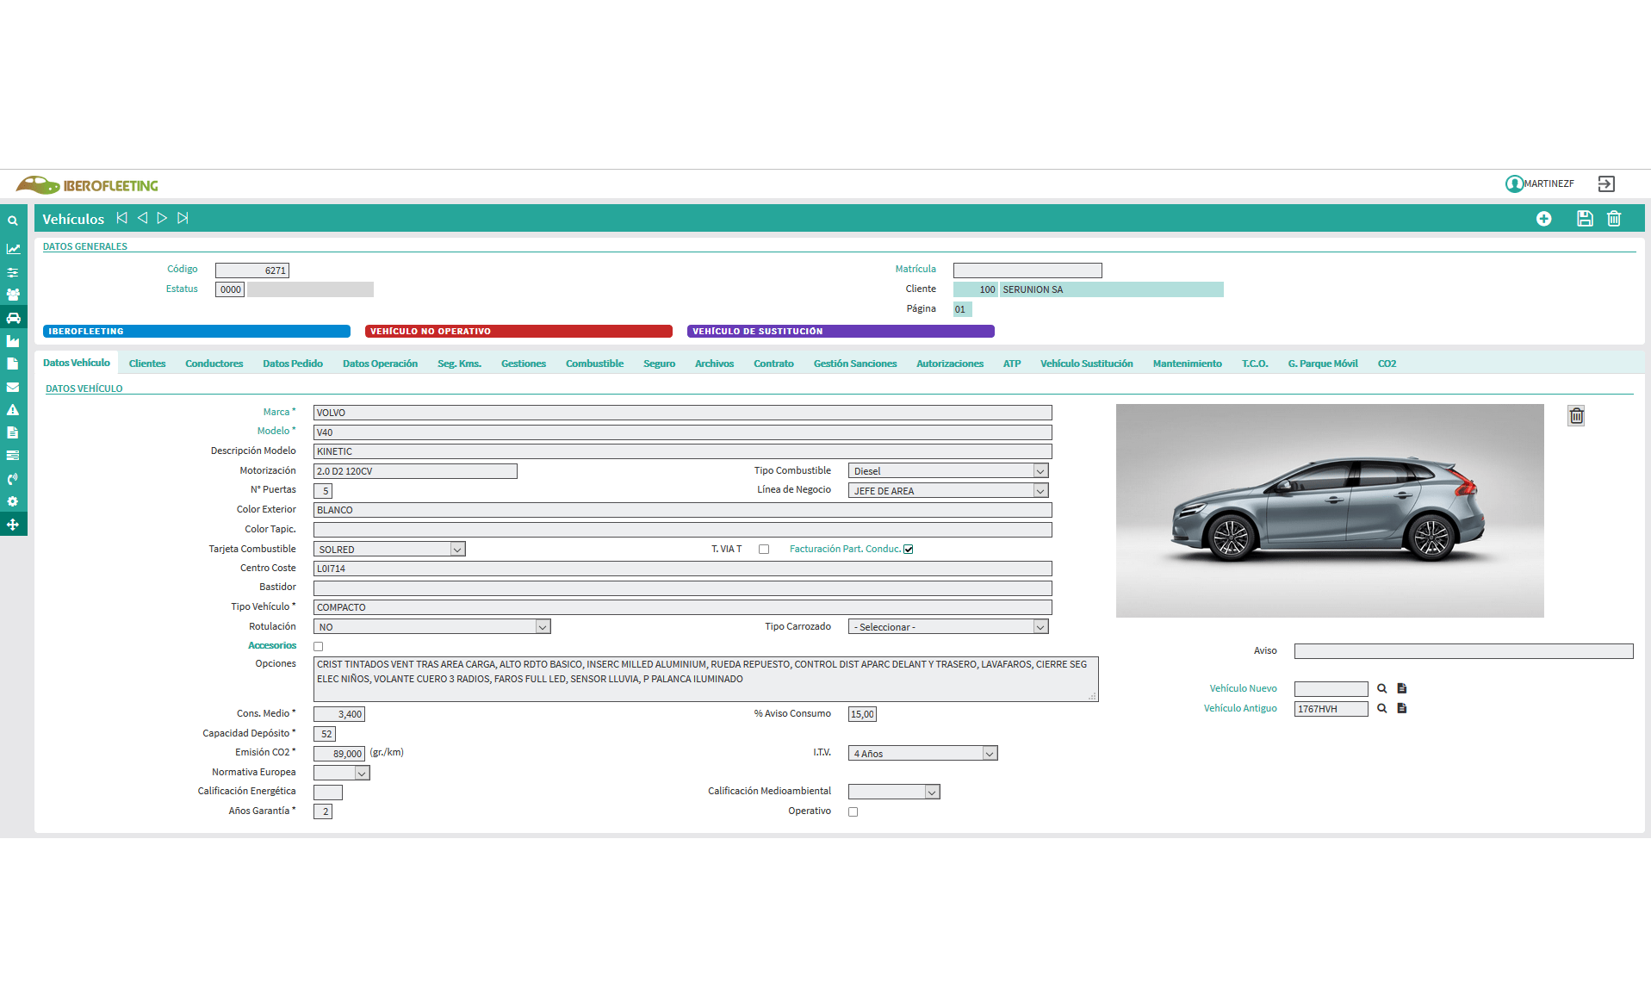This screenshot has height=1007, width=1651.
Task: Expand the Calificación Medioambiental dropdown
Action: [x=894, y=792]
